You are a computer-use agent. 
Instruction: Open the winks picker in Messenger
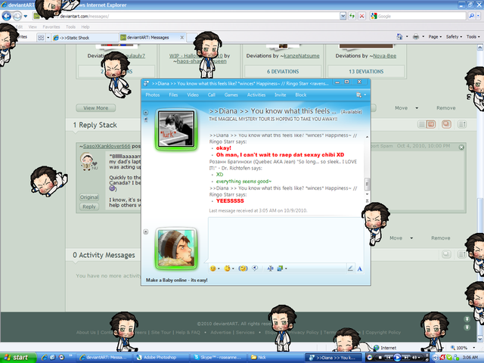(x=227, y=268)
